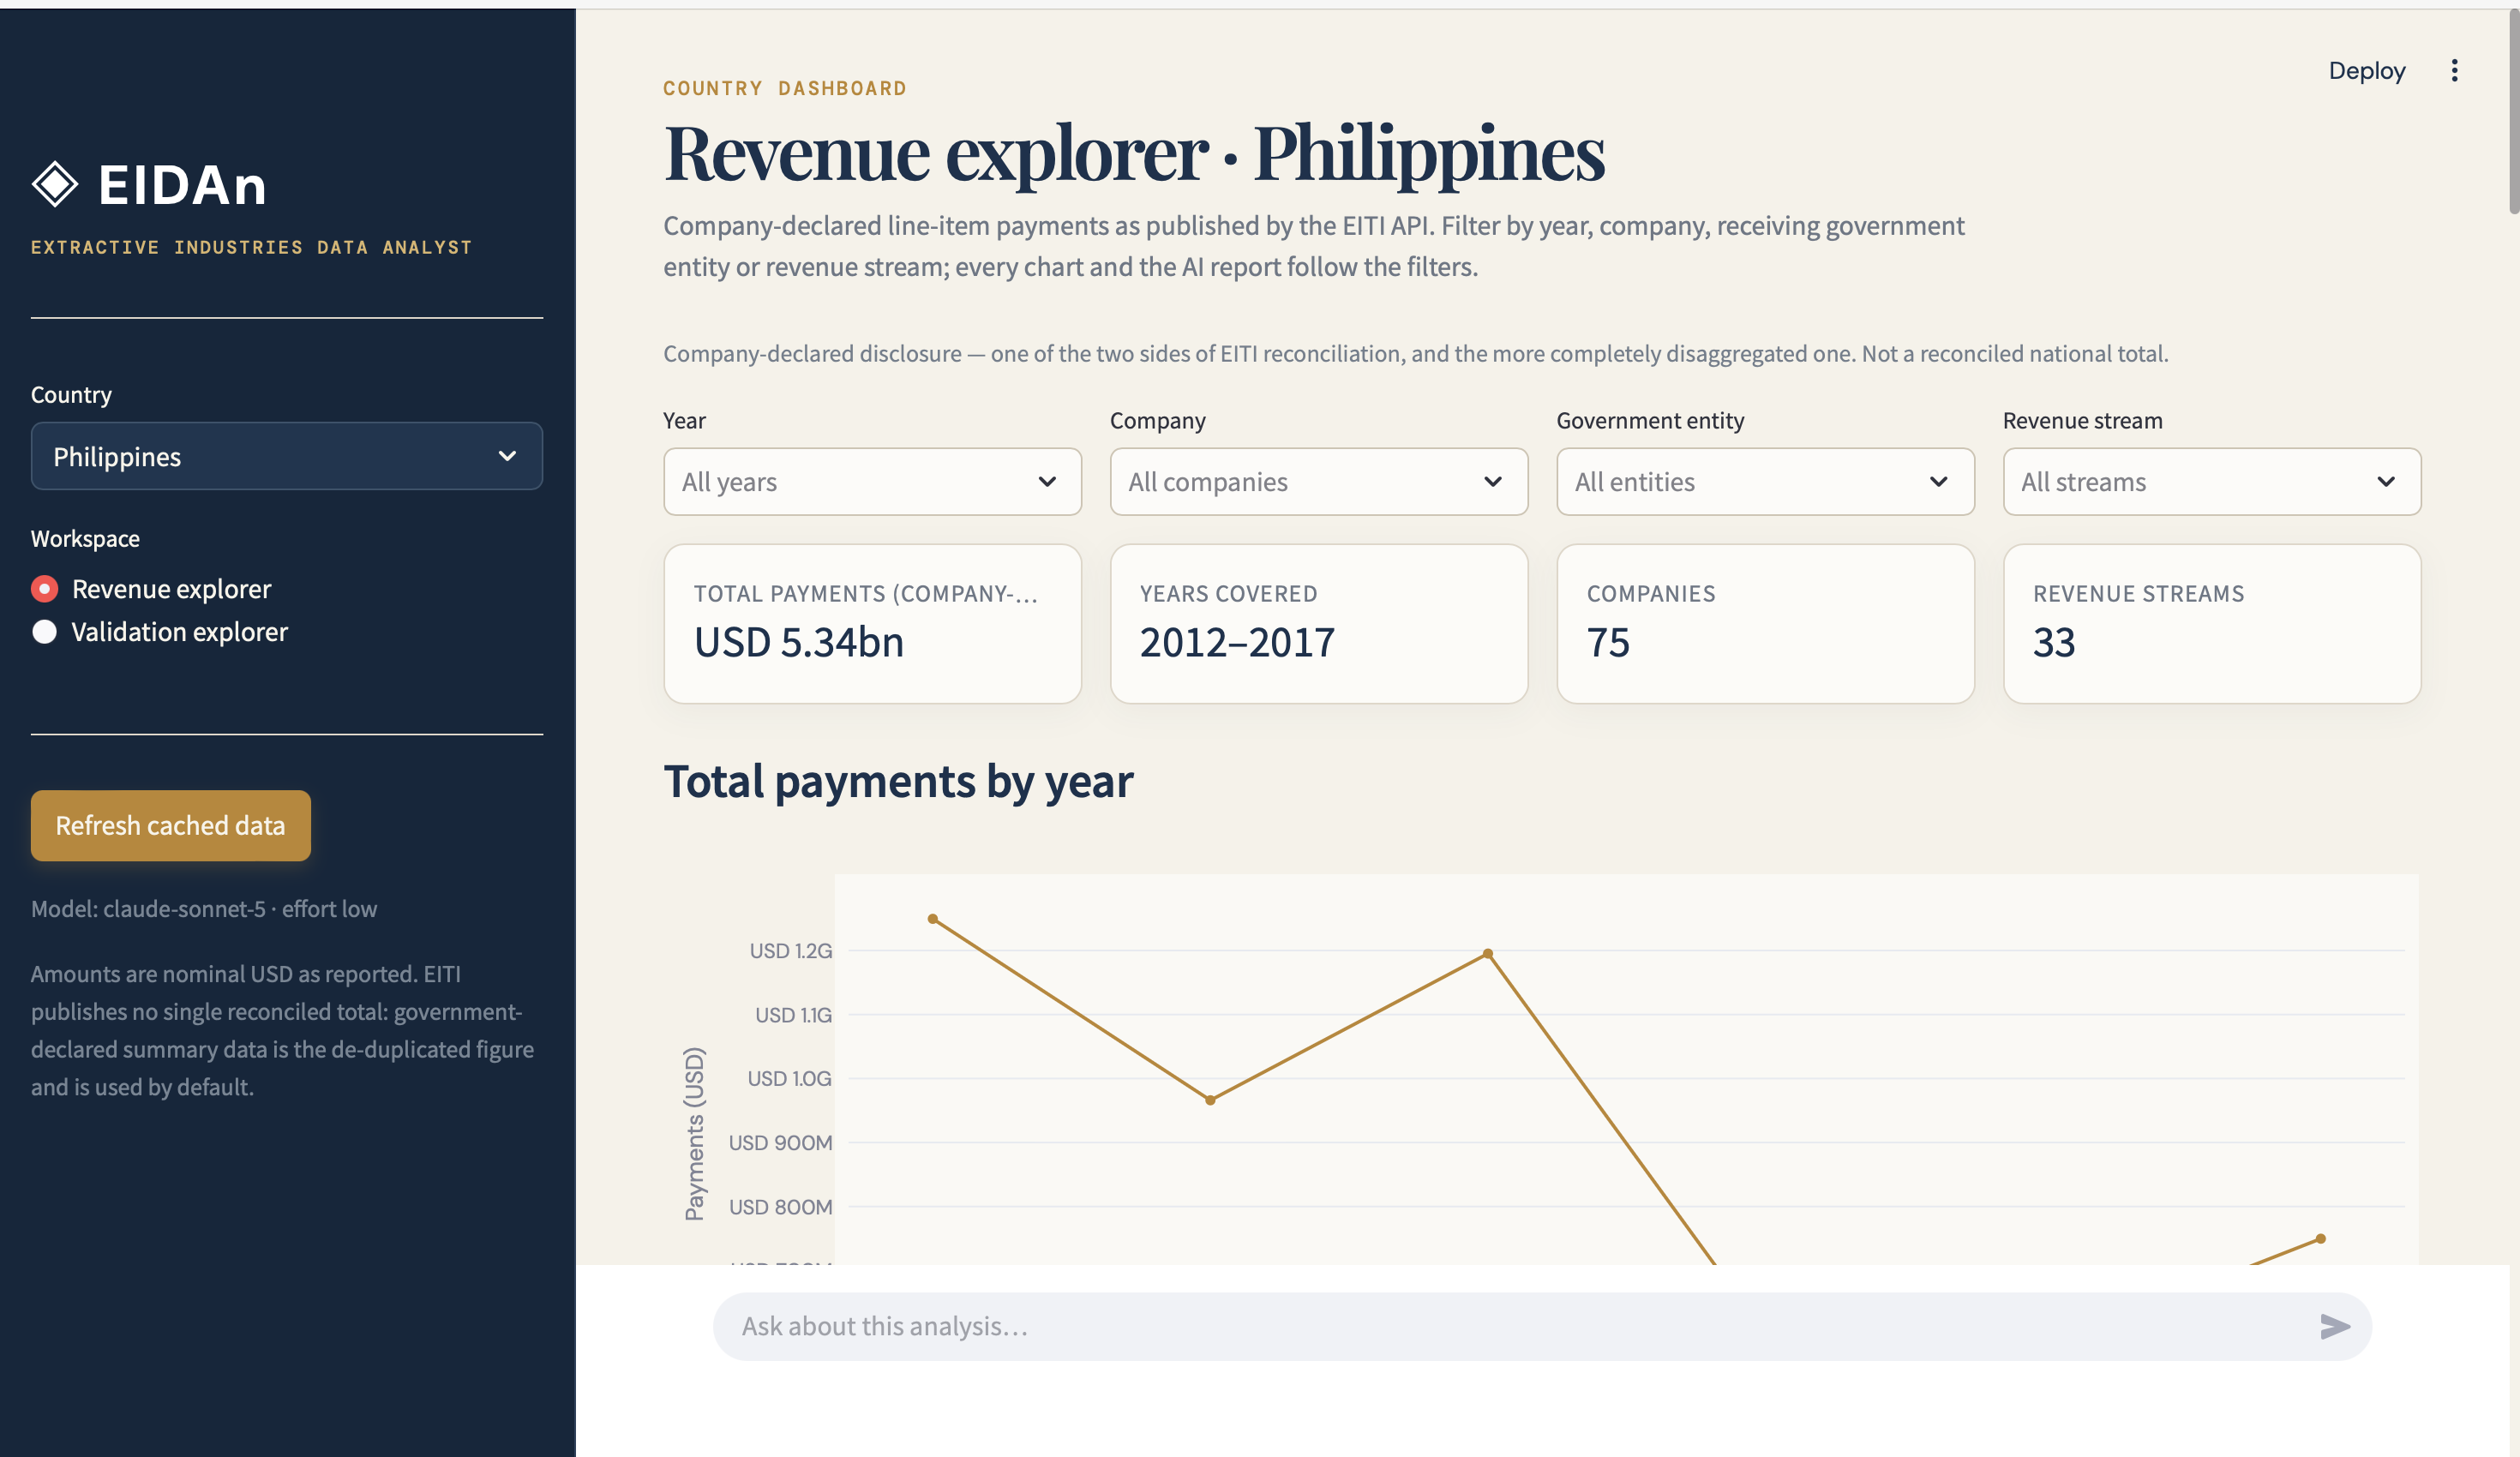Image resolution: width=2520 pixels, height=1457 pixels.
Task: Click the Extractive Industries Data Analyst tagline
Action: (251, 247)
